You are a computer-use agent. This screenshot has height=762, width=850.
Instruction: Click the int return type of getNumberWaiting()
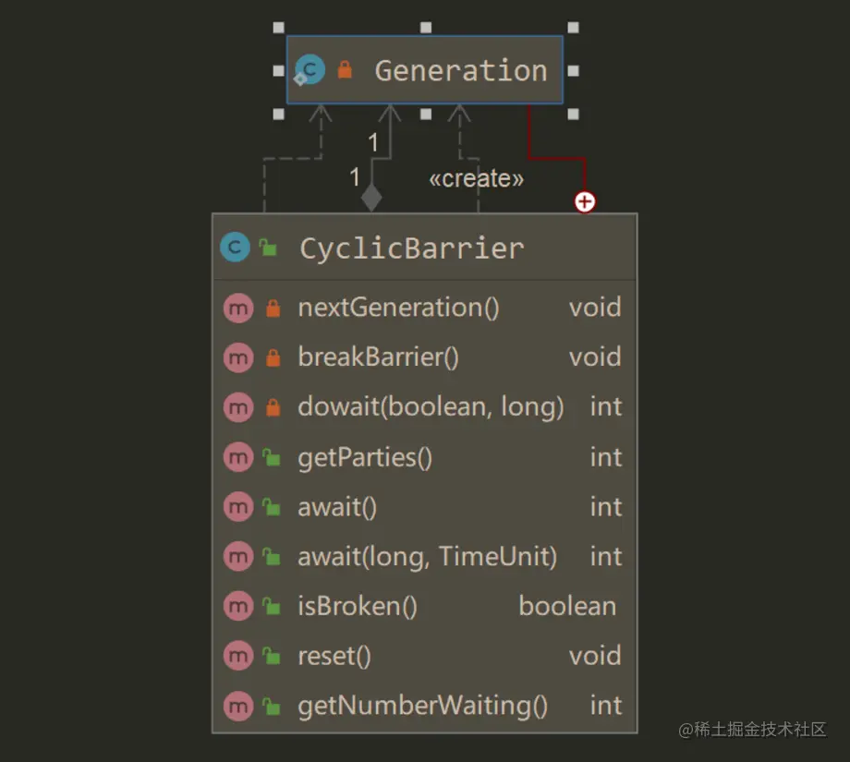tap(606, 706)
